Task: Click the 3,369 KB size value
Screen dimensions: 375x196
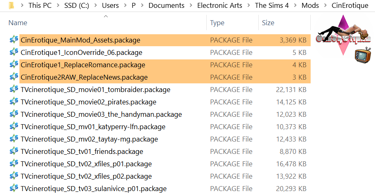Action: click(x=293, y=40)
